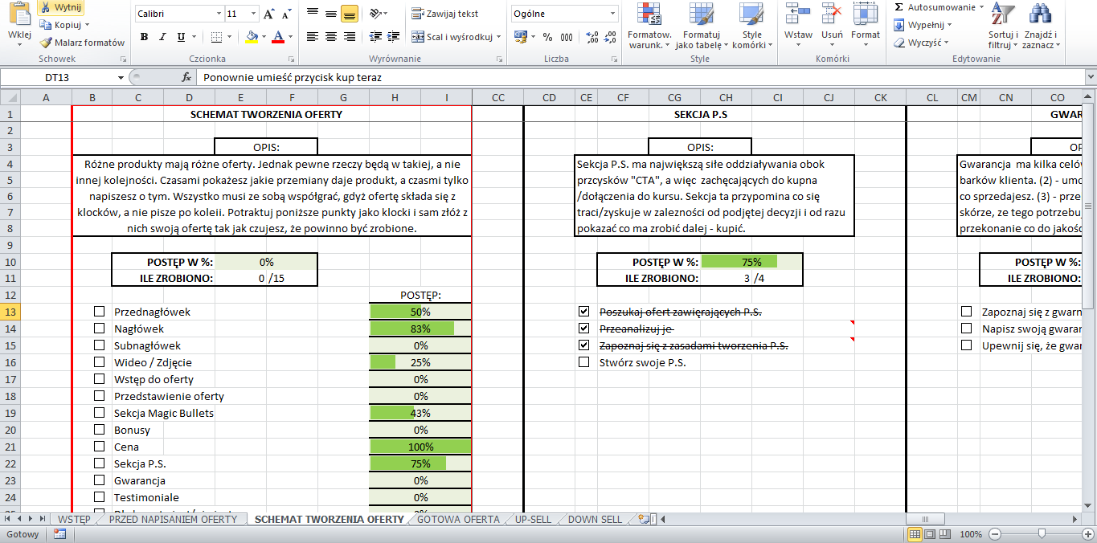This screenshot has width=1097, height=543.
Task: Apply italic formatting icon
Action: tap(163, 37)
